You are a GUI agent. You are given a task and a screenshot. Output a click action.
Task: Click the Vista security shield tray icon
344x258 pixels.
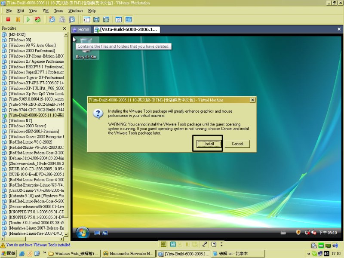pos(298,232)
